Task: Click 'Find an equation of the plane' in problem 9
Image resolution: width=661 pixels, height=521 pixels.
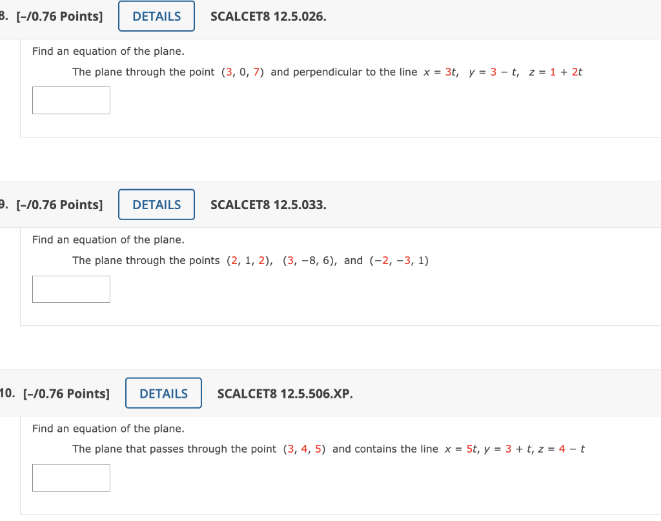Action: pos(108,240)
